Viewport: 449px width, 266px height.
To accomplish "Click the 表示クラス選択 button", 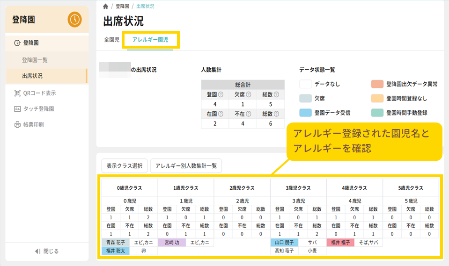I will pos(125,165).
